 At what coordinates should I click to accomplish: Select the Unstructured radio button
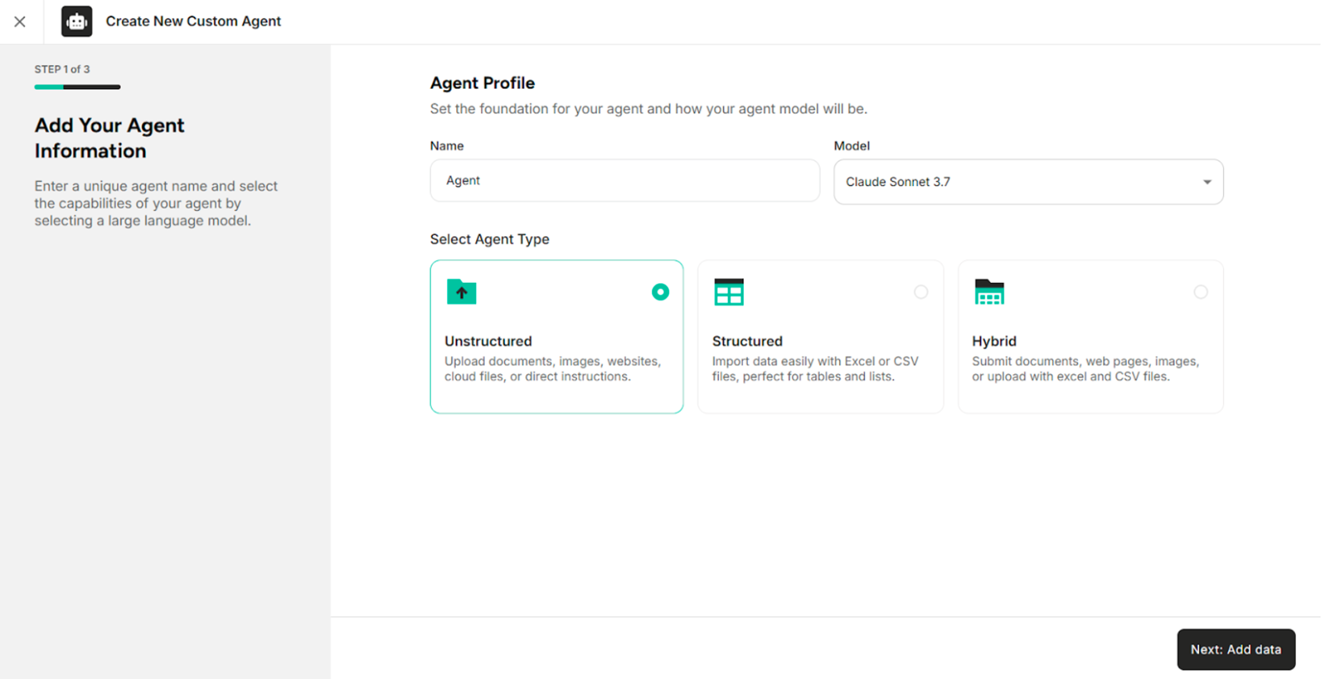click(660, 292)
